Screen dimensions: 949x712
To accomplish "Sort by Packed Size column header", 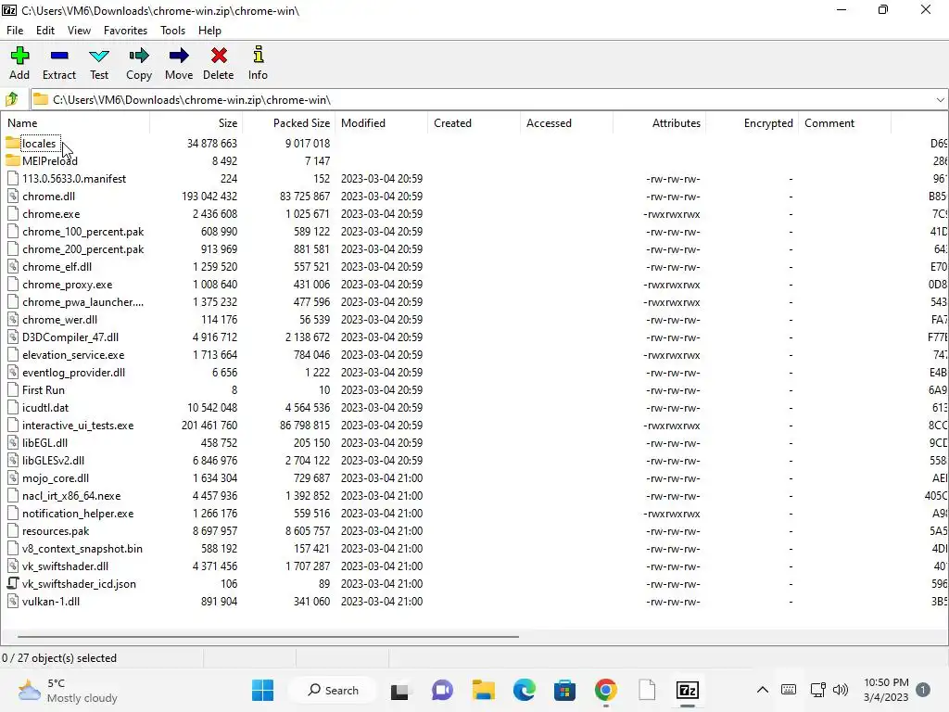I will pyautogui.click(x=289, y=123).
